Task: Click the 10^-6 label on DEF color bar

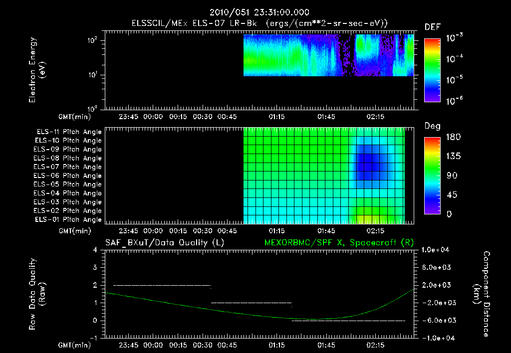Action: pyautogui.click(x=454, y=101)
